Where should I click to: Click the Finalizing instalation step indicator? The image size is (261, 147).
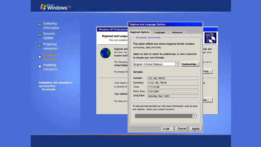tap(40, 67)
